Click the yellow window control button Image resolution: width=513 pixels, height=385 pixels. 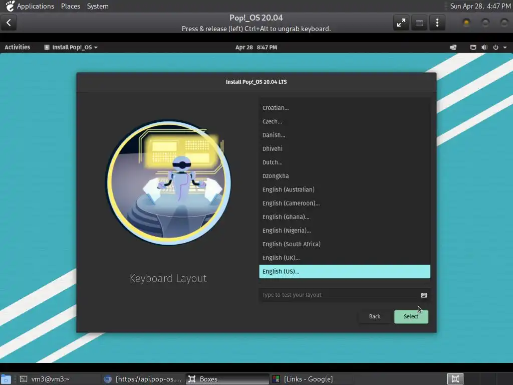pos(466,23)
